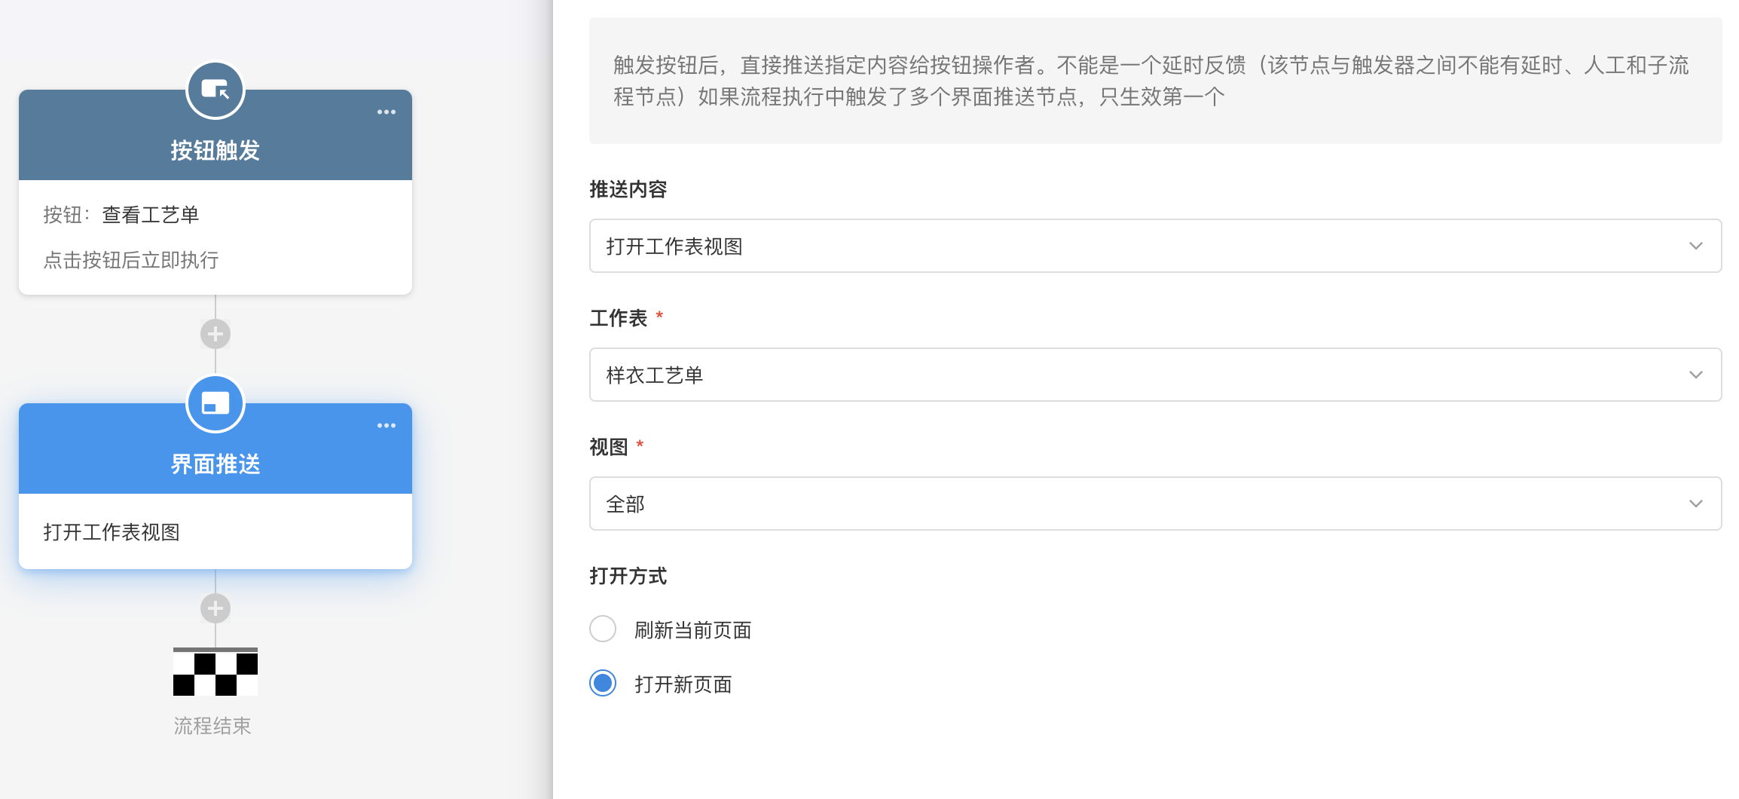Viewport: 1739px width, 799px height.
Task: Click the node description info box
Action: [1155, 81]
